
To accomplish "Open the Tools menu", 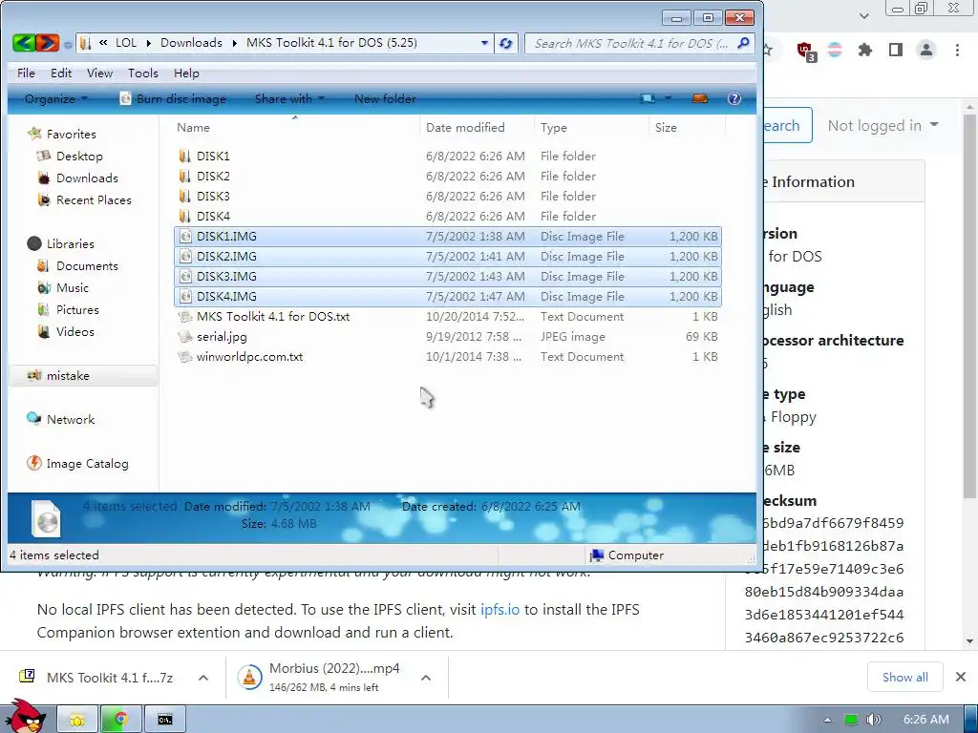I will (143, 73).
